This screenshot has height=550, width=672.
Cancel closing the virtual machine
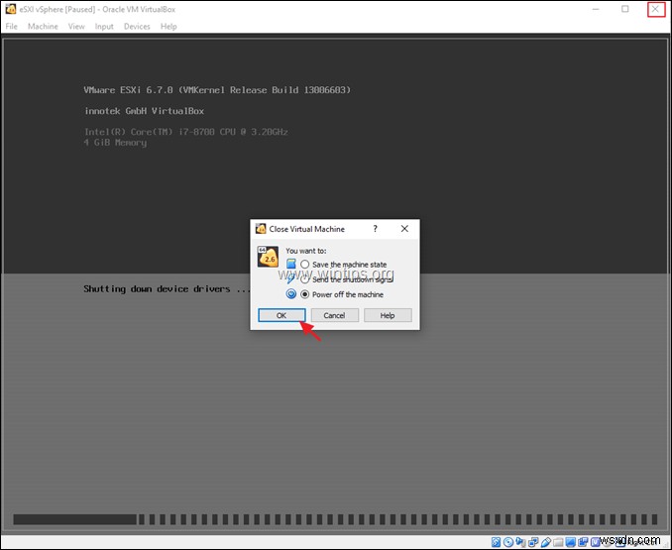334,315
